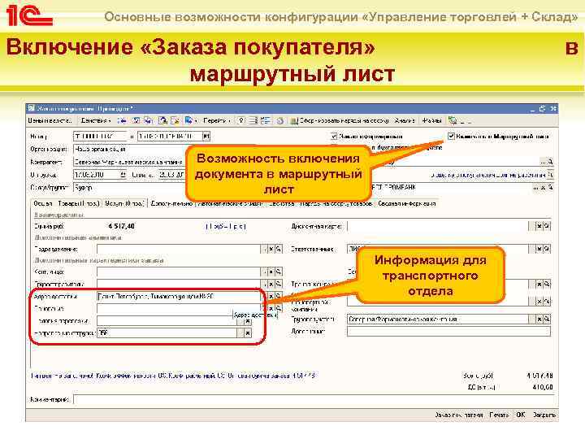Viewport: 585px width, 439px height.
Task: Open the magnifier for the «Ответственный» field
Action: click(x=547, y=249)
